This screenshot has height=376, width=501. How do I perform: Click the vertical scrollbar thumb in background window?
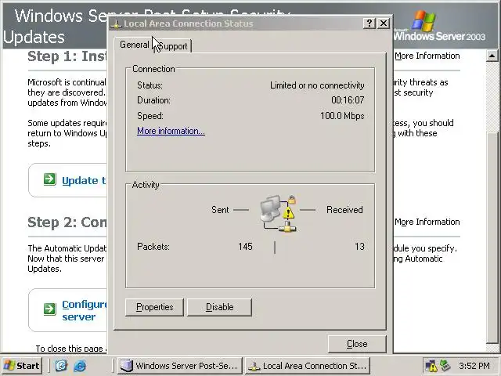pyautogui.click(x=492, y=237)
